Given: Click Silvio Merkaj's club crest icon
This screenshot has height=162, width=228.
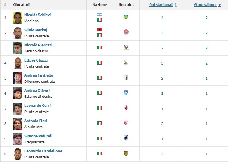Looking at the screenshot, I should click(x=126, y=32).
